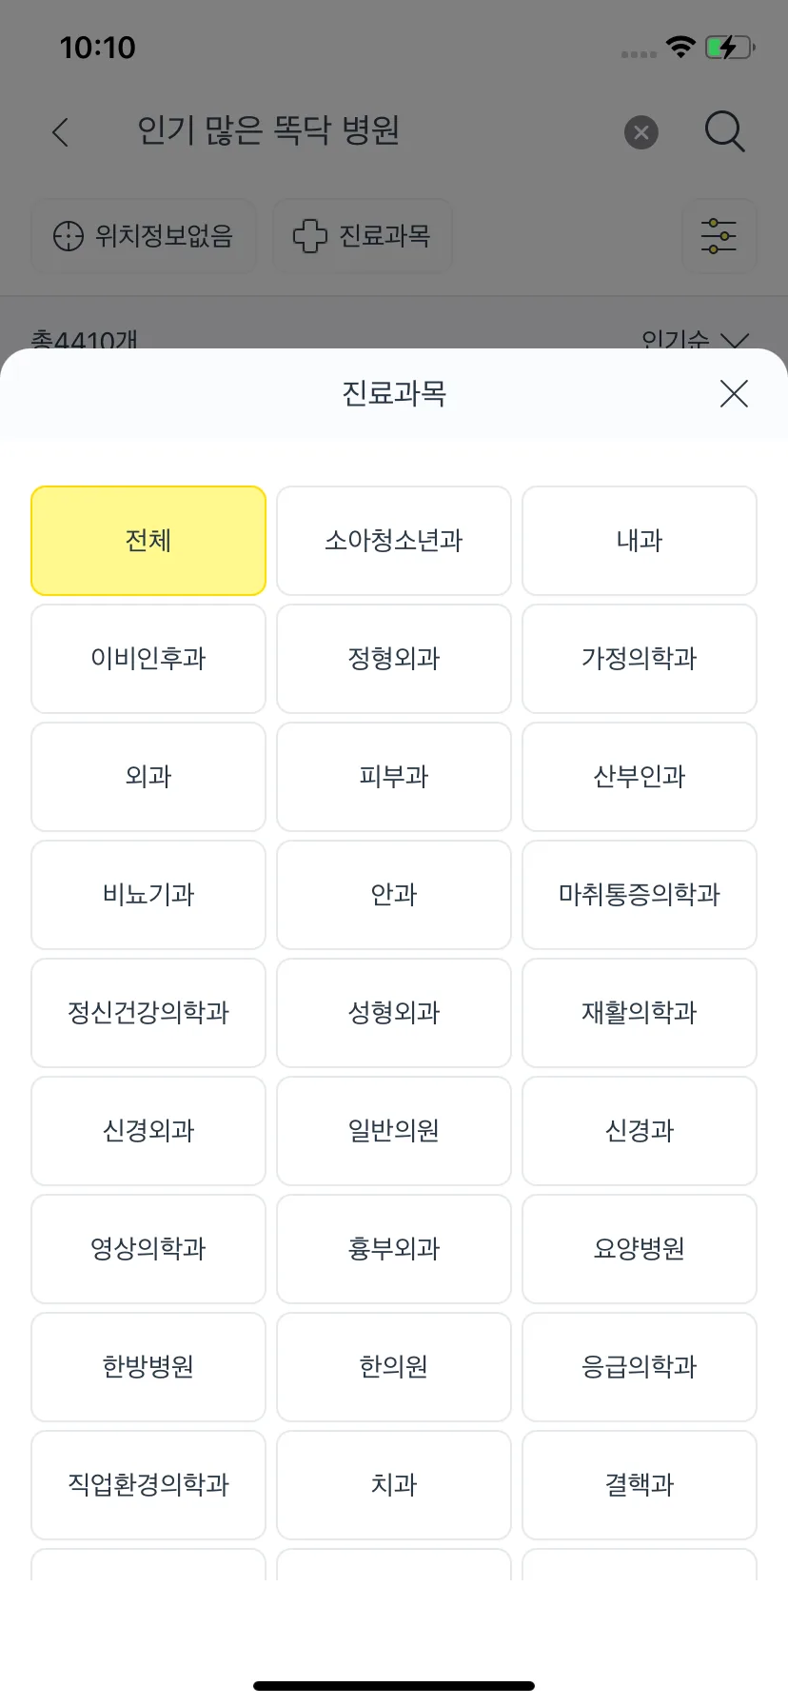Select 소아청소년과 department
The width and height of the screenshot is (788, 1706).
click(x=394, y=541)
